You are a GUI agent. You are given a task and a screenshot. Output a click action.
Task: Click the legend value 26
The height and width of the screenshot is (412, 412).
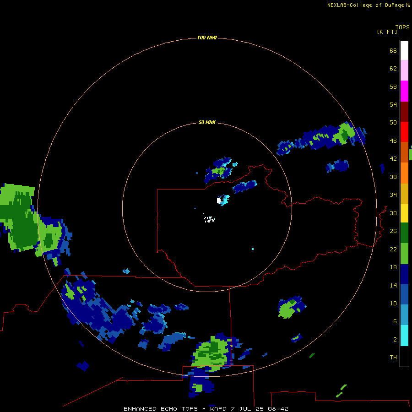393,231
